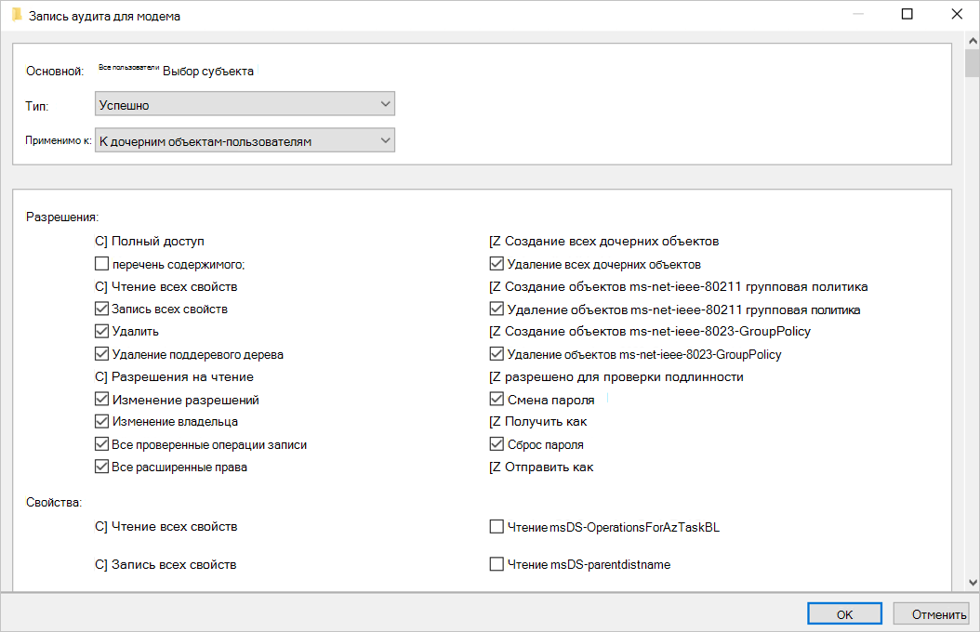The image size is (980, 632).
Task: Check the "перечень содержимого" checkbox
Action: [101, 264]
